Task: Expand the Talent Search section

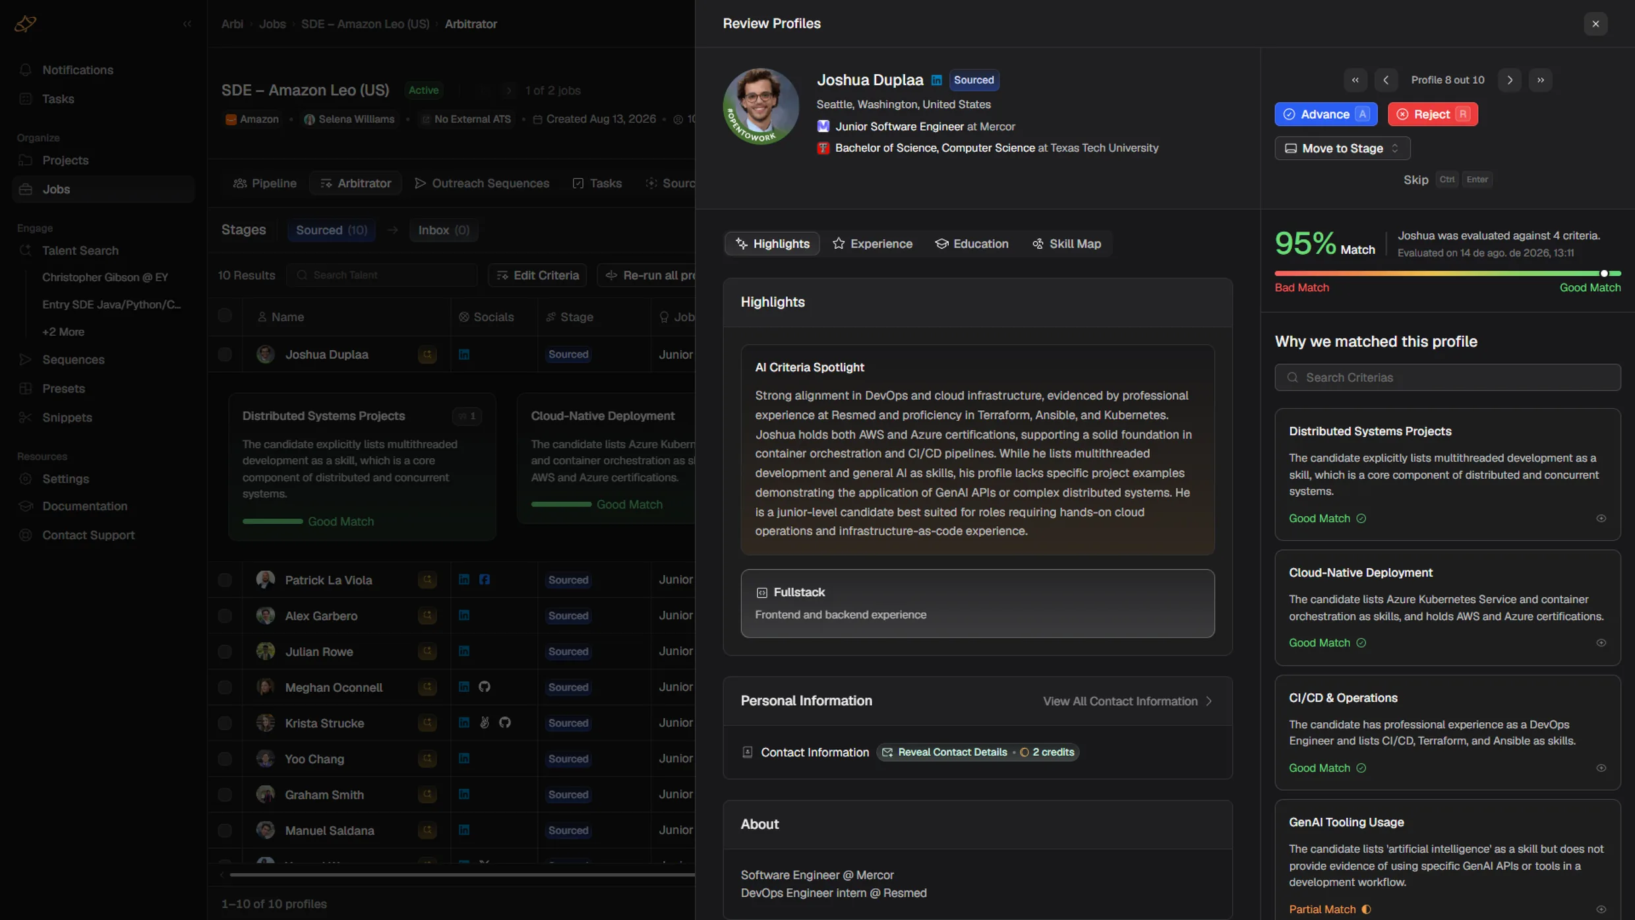Action: point(80,251)
